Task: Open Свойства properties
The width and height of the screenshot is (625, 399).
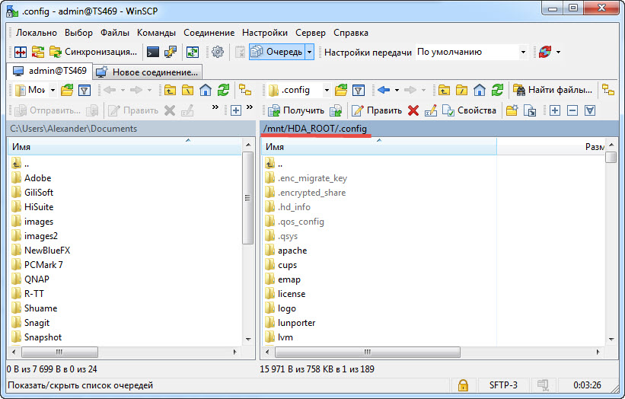Action: pyautogui.click(x=470, y=110)
